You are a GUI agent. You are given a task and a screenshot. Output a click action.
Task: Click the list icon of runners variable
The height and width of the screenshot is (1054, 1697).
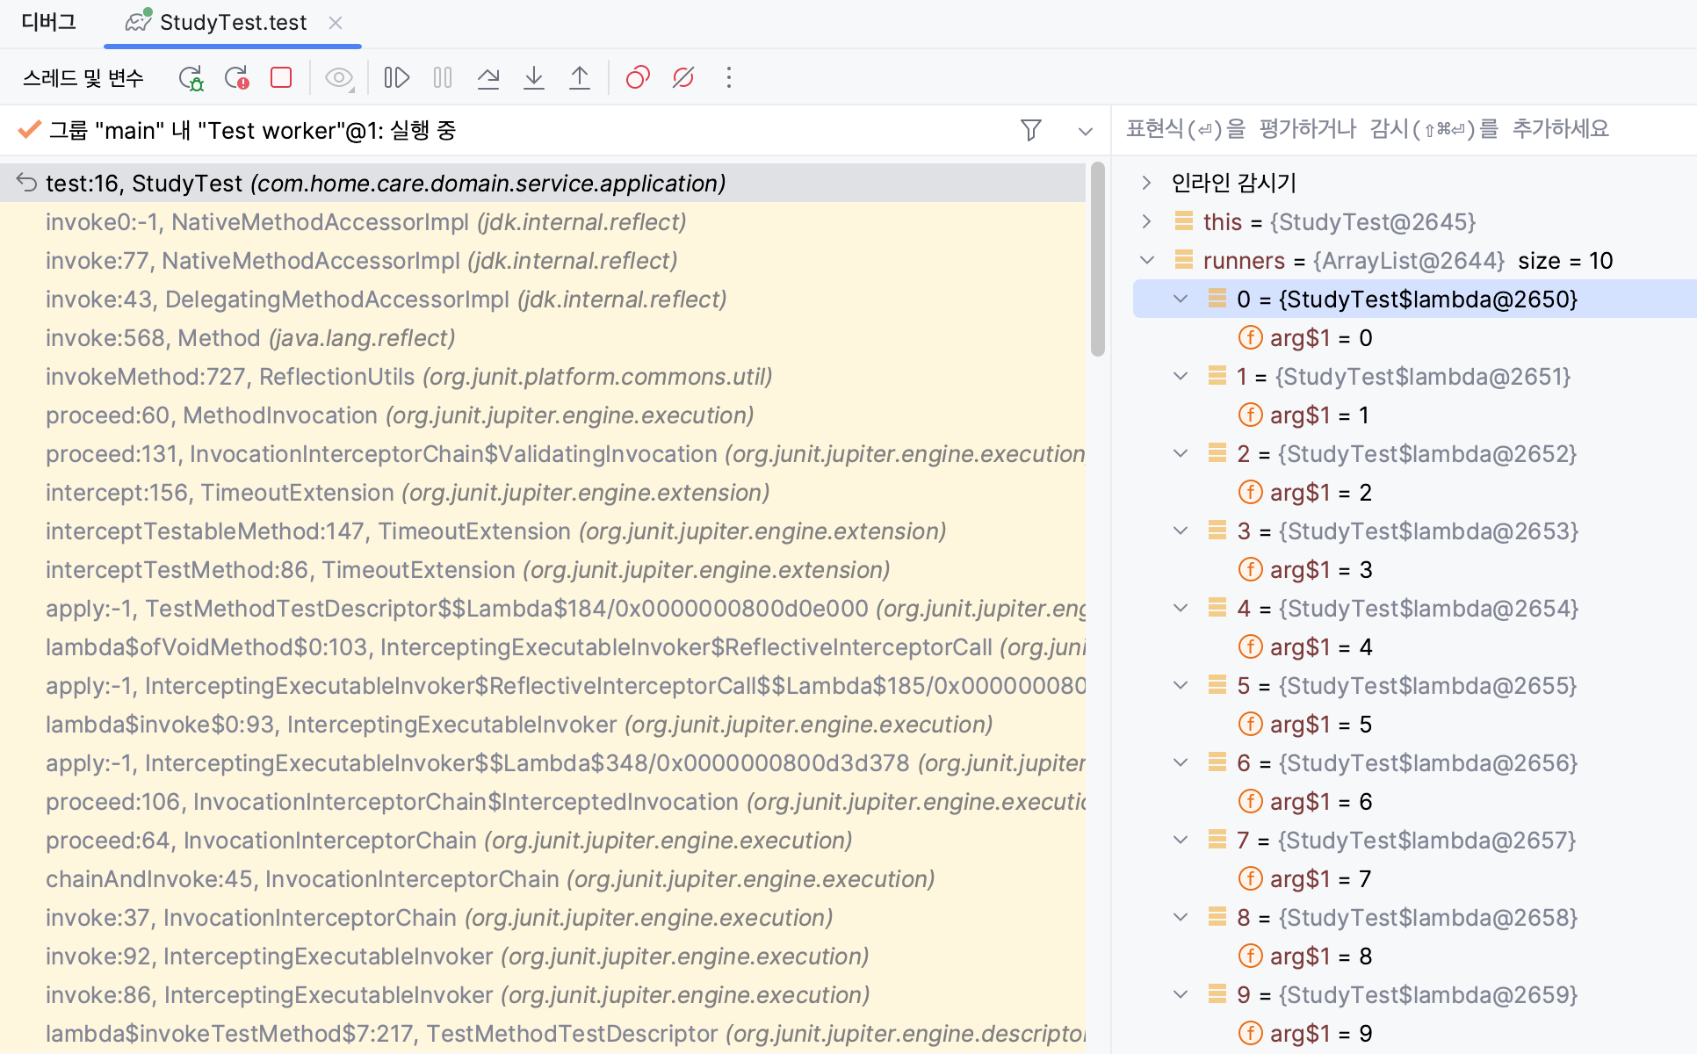[x=1183, y=259]
